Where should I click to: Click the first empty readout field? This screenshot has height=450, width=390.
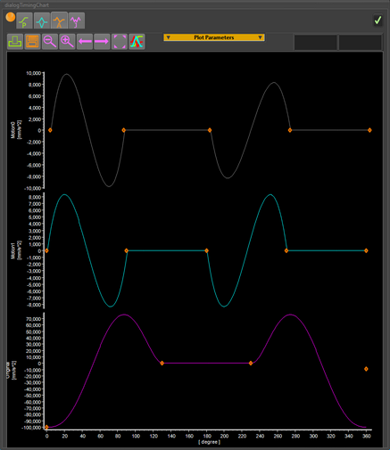[x=315, y=43]
